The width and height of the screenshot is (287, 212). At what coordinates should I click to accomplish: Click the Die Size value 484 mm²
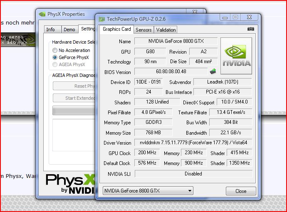coord(203,62)
